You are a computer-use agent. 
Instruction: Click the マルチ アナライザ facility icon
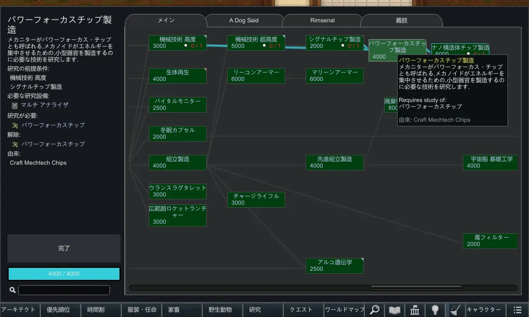(x=15, y=105)
